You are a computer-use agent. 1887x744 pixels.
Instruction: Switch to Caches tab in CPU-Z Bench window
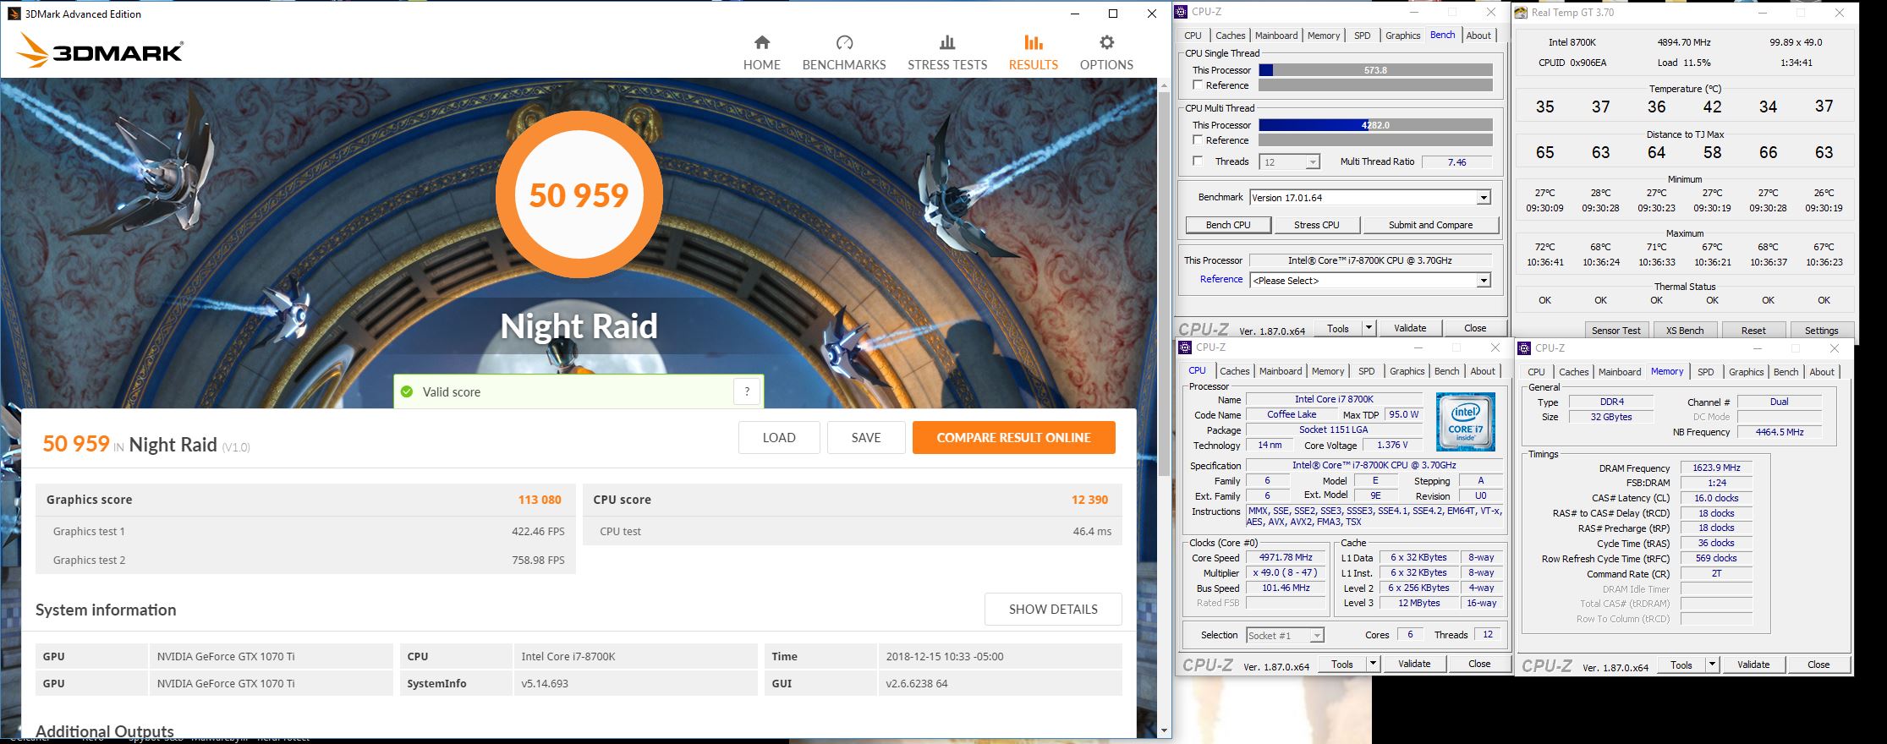click(x=1230, y=36)
